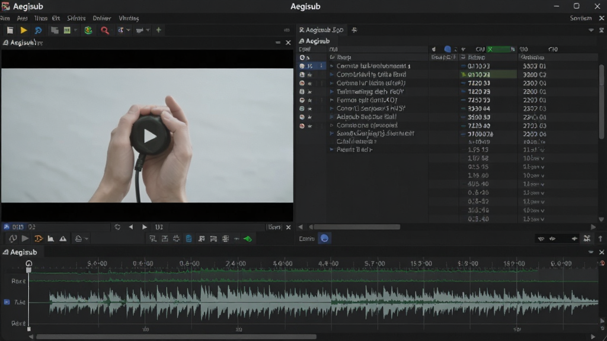The height and width of the screenshot is (341, 607).
Task: Switch to the "Aegisub Ego" panel tab
Action: tap(321, 30)
